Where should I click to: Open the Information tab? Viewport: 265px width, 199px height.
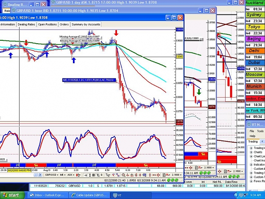tap(8, 24)
